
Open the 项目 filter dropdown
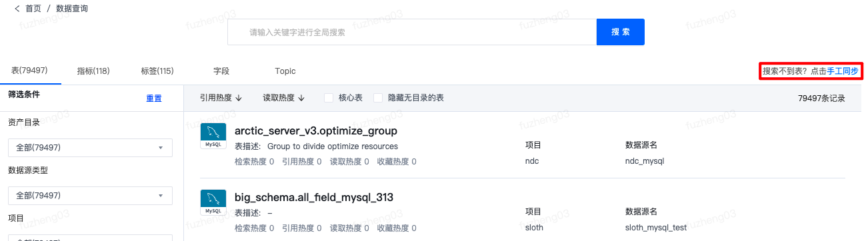pyautogui.click(x=90, y=238)
